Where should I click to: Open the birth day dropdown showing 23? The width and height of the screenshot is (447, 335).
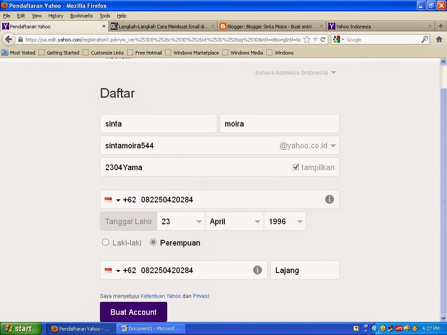click(x=181, y=221)
